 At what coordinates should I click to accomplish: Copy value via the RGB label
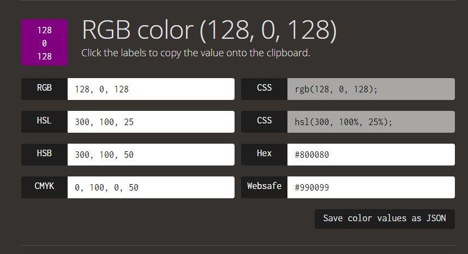click(x=44, y=88)
